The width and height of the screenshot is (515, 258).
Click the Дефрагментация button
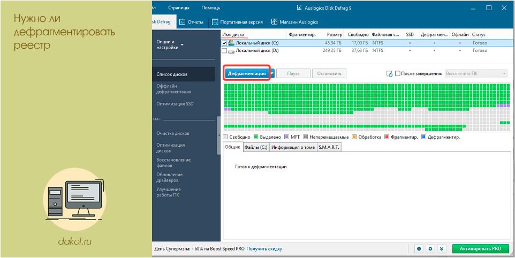click(247, 73)
